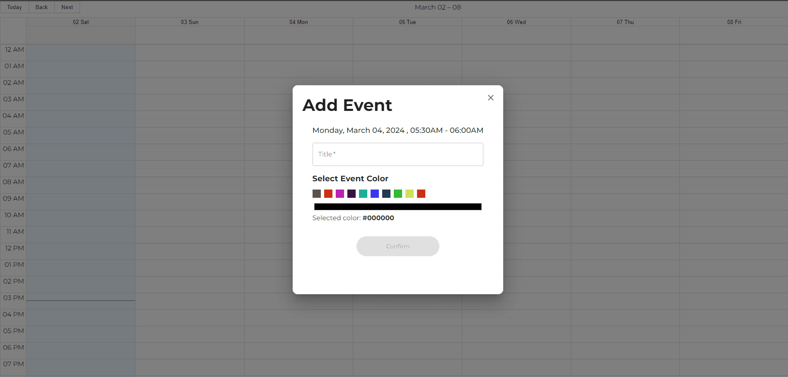The image size is (788, 377).
Task: Click the 06 AM time label
Action: click(x=14, y=149)
